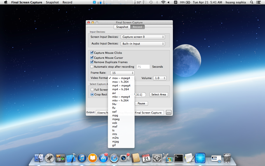The image size is (265, 166).
Task: Choose mp4 - h.264 video format
Action: [x=120, y=89]
